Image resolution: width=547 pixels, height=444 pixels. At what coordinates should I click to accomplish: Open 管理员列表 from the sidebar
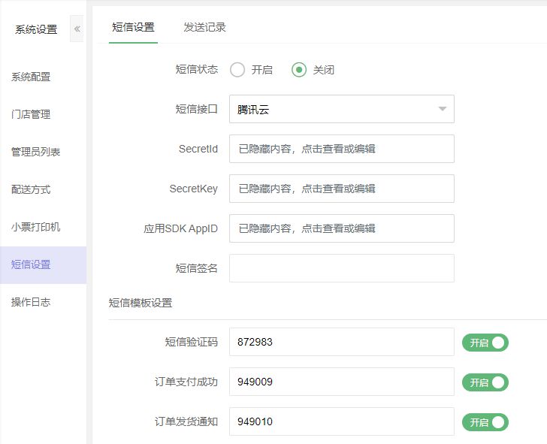point(35,152)
